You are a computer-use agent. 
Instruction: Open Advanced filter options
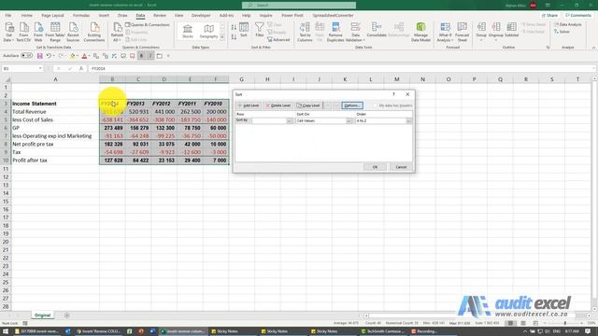(278, 39)
